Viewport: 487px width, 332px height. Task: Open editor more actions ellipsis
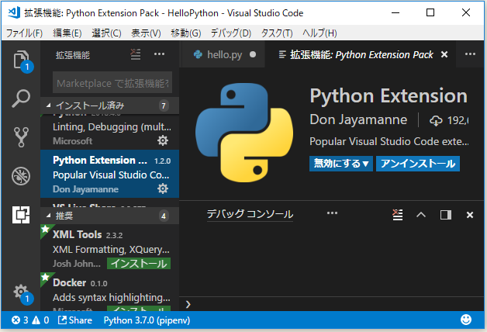tap(470, 54)
